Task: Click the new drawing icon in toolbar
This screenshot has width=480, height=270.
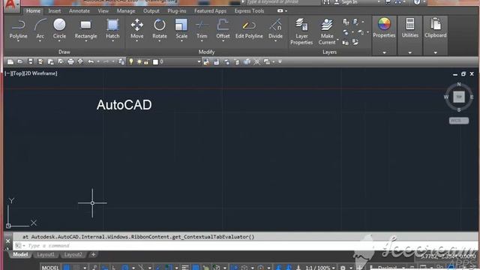Action: coord(10,61)
